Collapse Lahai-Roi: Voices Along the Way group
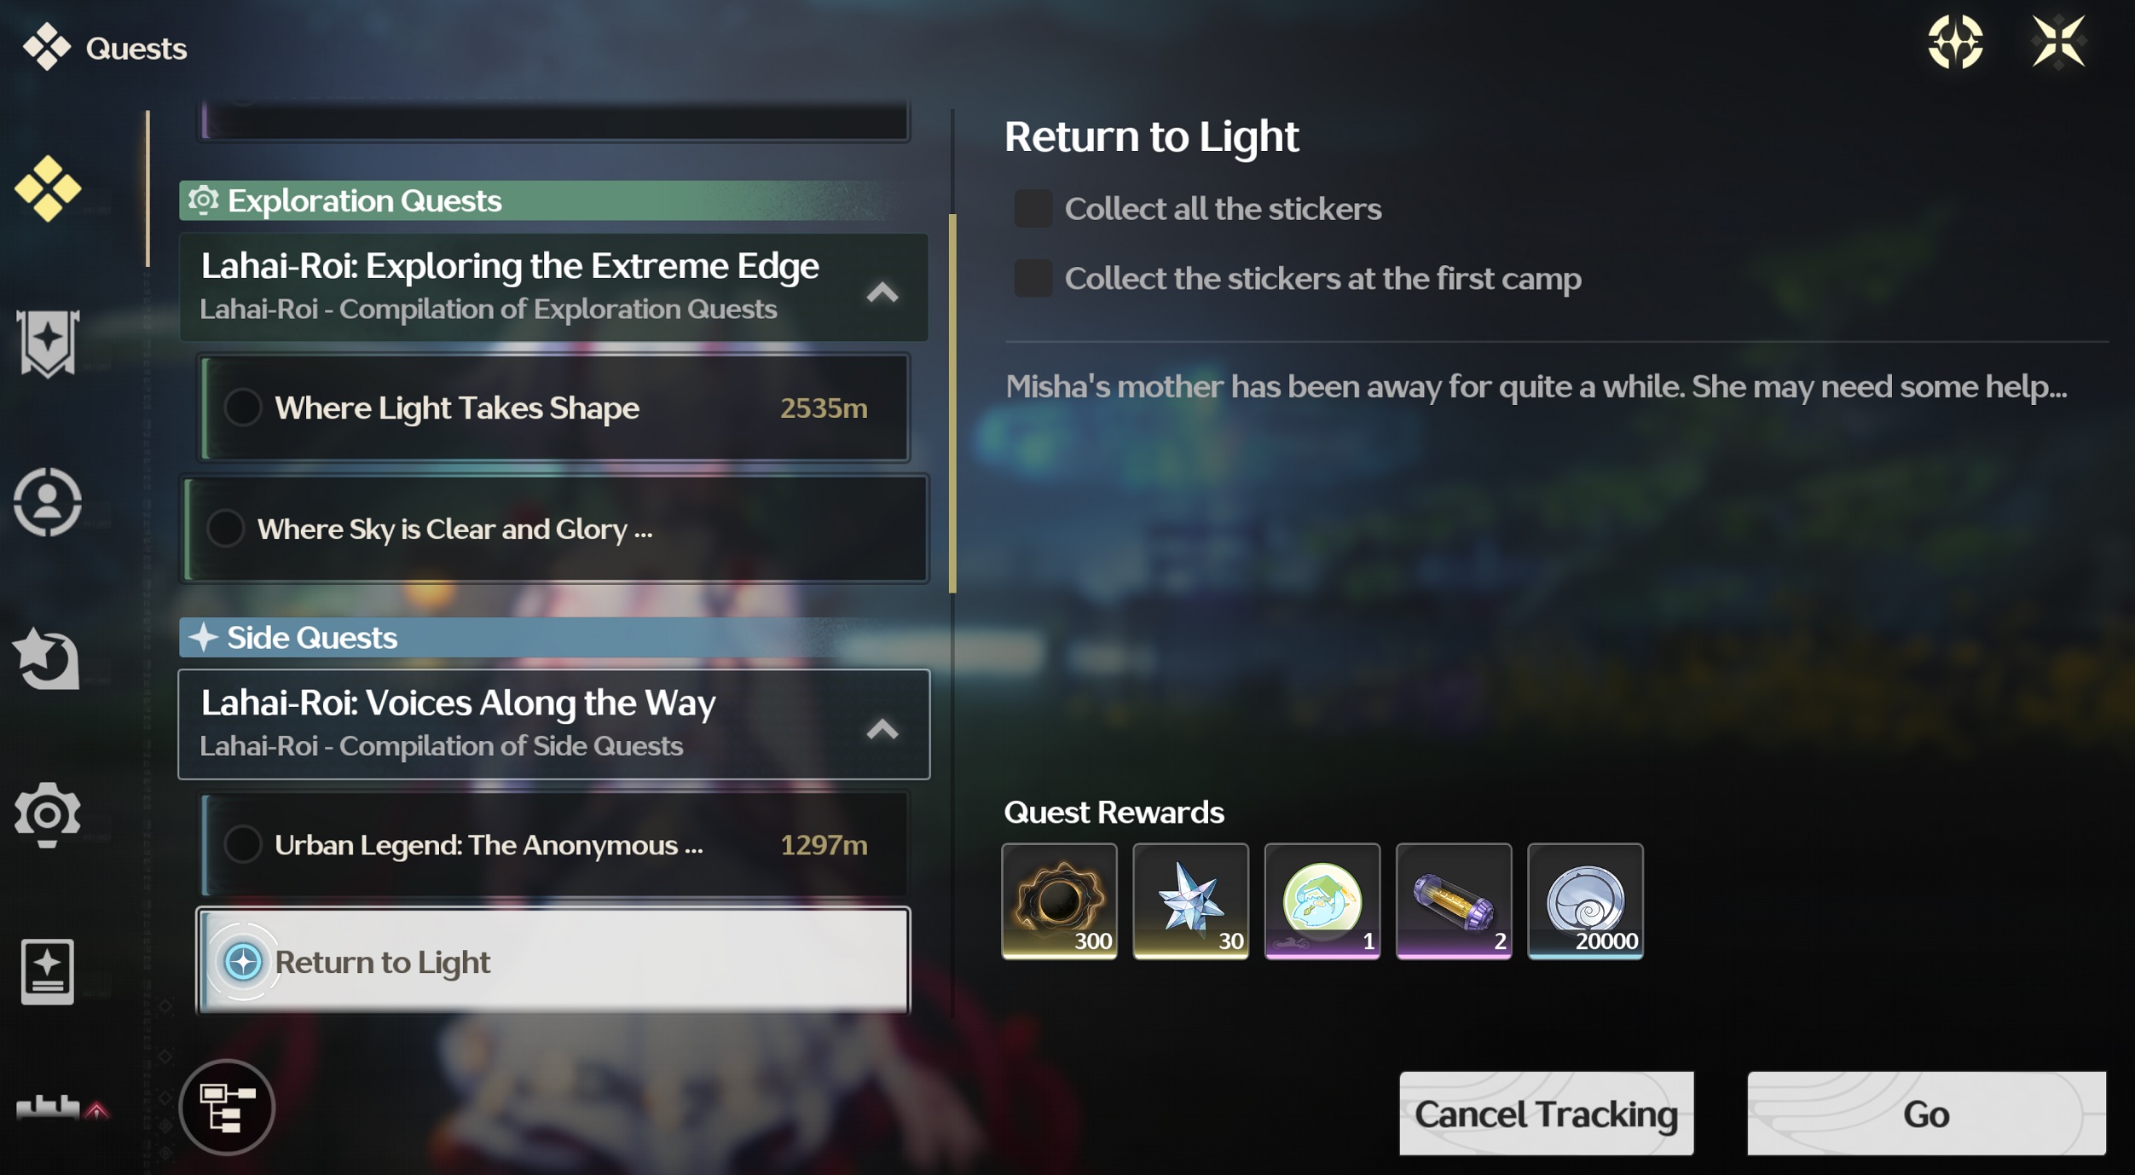 [882, 729]
